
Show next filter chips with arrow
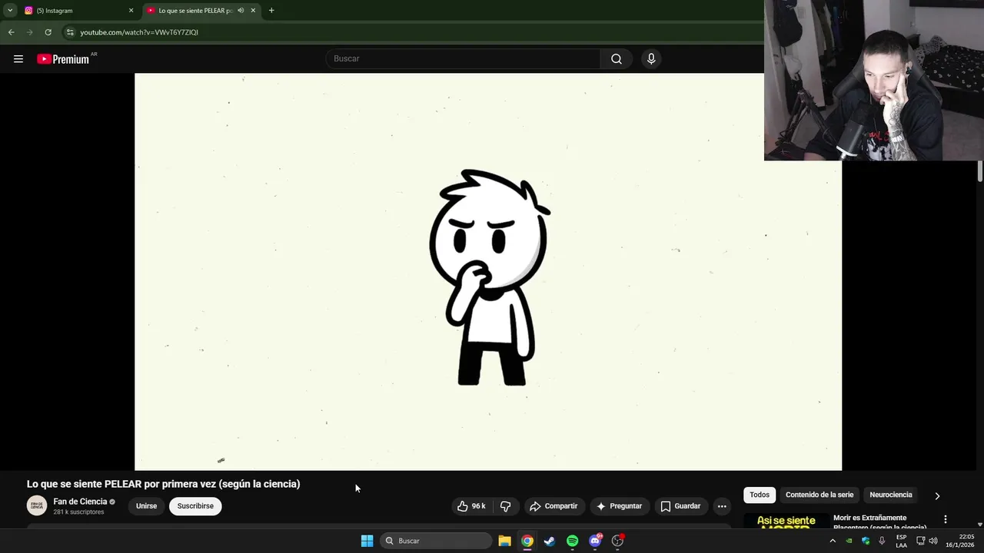click(x=937, y=495)
